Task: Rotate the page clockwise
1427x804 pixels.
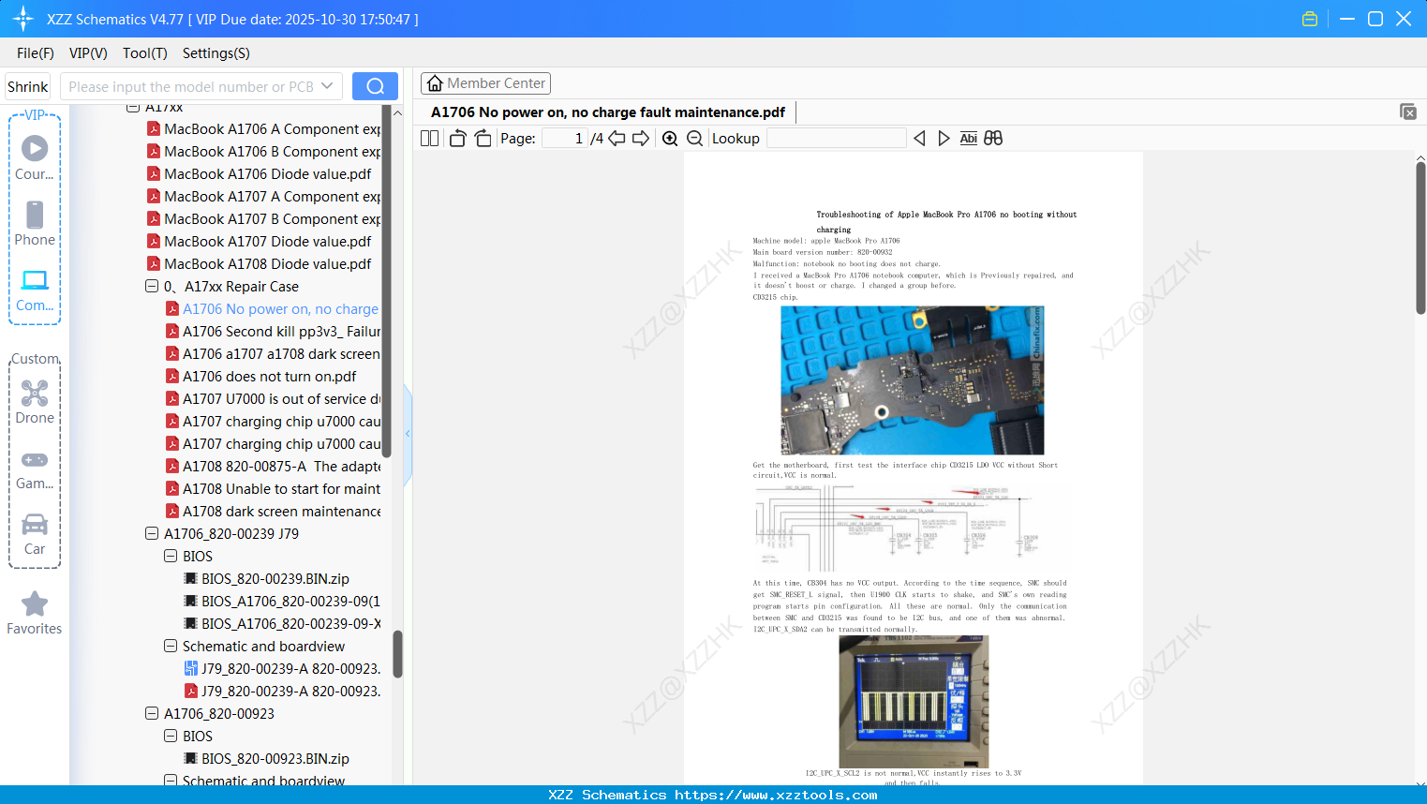Action: coord(483,139)
